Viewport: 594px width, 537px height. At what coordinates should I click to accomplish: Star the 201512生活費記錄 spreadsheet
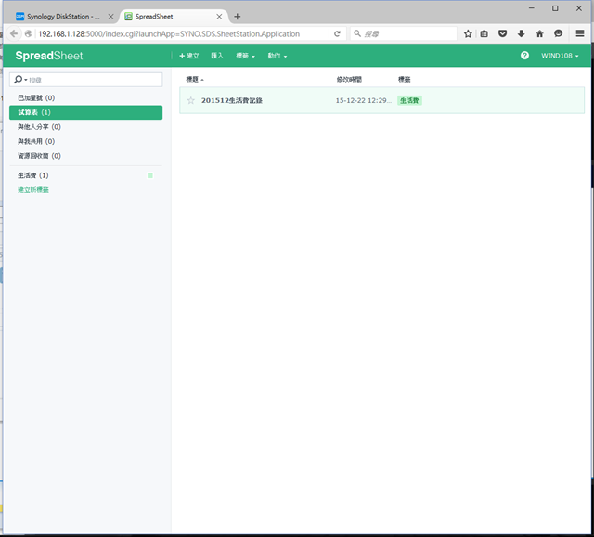pyautogui.click(x=191, y=100)
